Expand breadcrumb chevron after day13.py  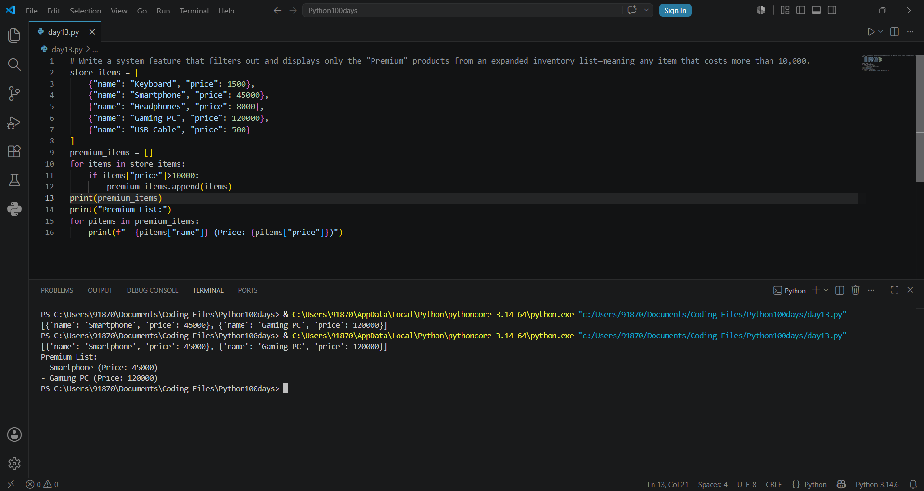pyautogui.click(x=88, y=49)
